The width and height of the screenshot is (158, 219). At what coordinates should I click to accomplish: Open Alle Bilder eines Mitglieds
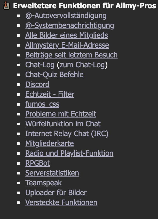point(67,35)
